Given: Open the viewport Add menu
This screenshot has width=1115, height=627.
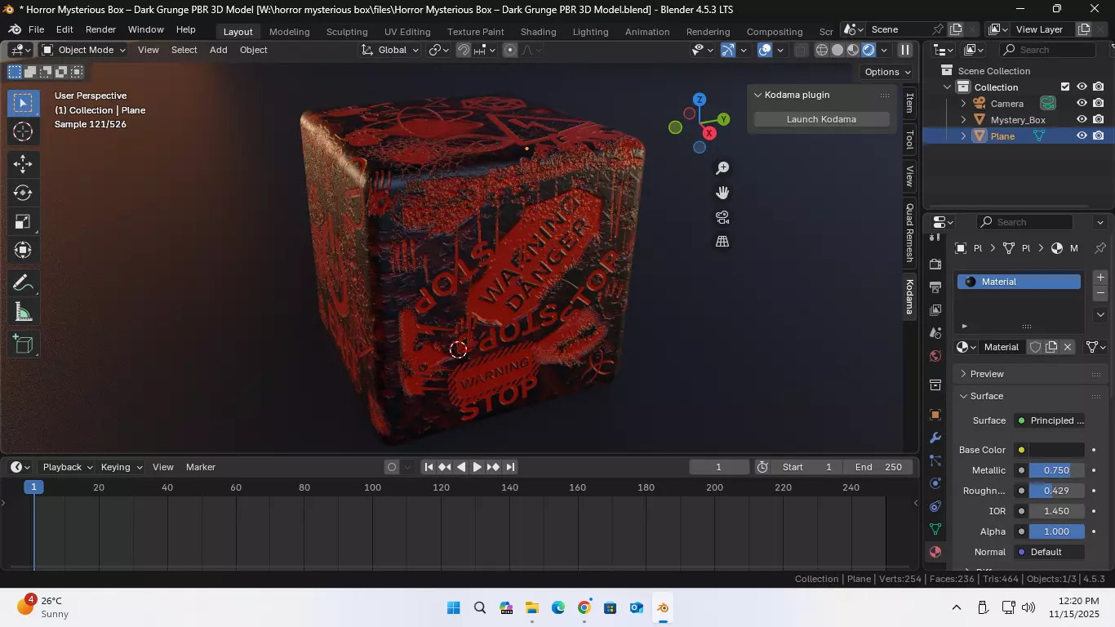Looking at the screenshot, I should (x=218, y=50).
